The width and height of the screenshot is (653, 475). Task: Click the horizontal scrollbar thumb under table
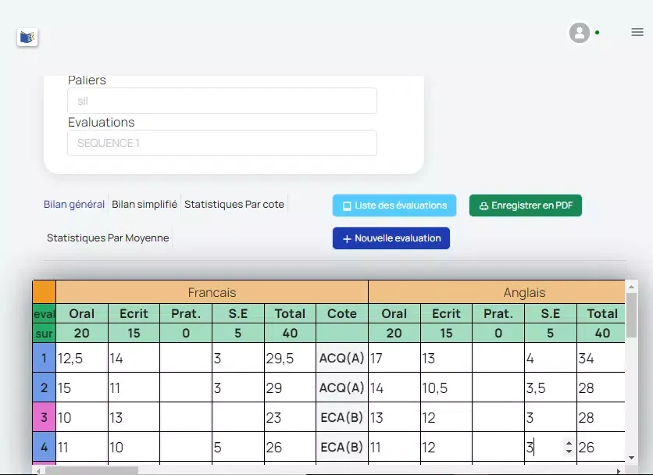(91, 471)
